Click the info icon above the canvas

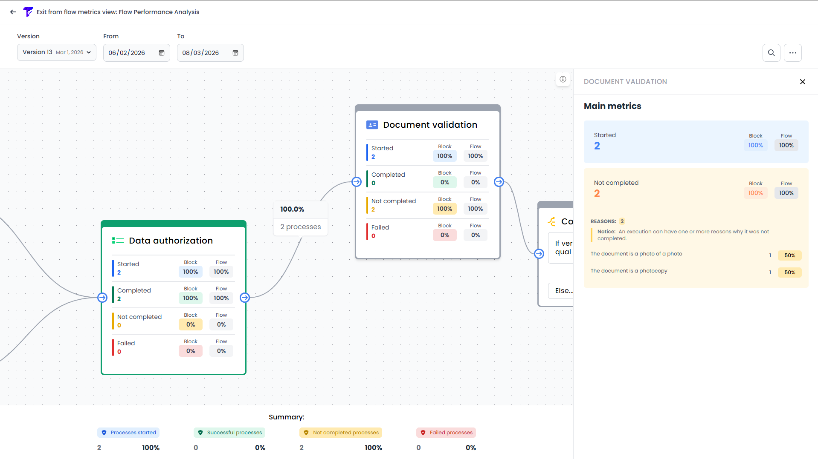[x=563, y=79]
